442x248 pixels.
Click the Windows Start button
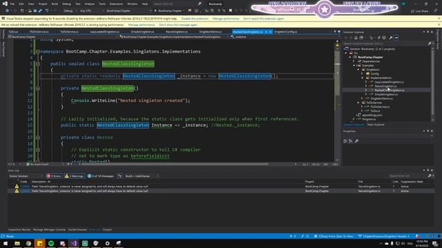[6, 243]
